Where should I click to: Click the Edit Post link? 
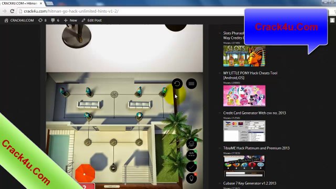[92, 20]
